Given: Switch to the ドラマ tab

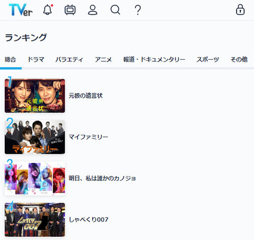Looking at the screenshot, I should [x=36, y=60].
